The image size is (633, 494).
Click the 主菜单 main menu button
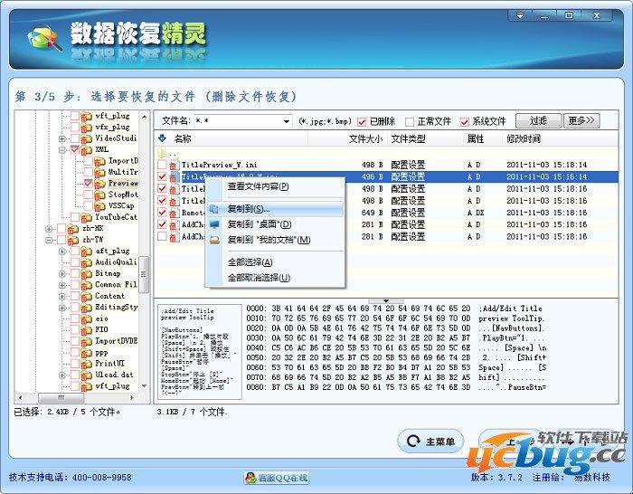click(430, 442)
